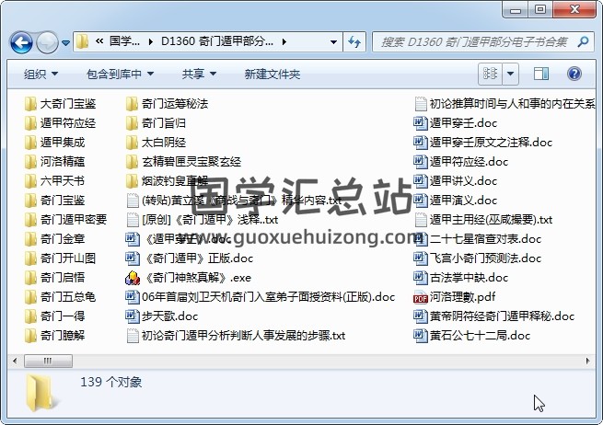Select the 太白阴经 folder
The width and height of the screenshot is (603, 425).
(156, 143)
